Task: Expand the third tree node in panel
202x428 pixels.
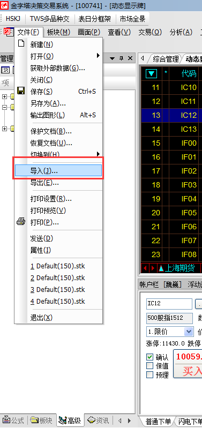Action: 4,129
